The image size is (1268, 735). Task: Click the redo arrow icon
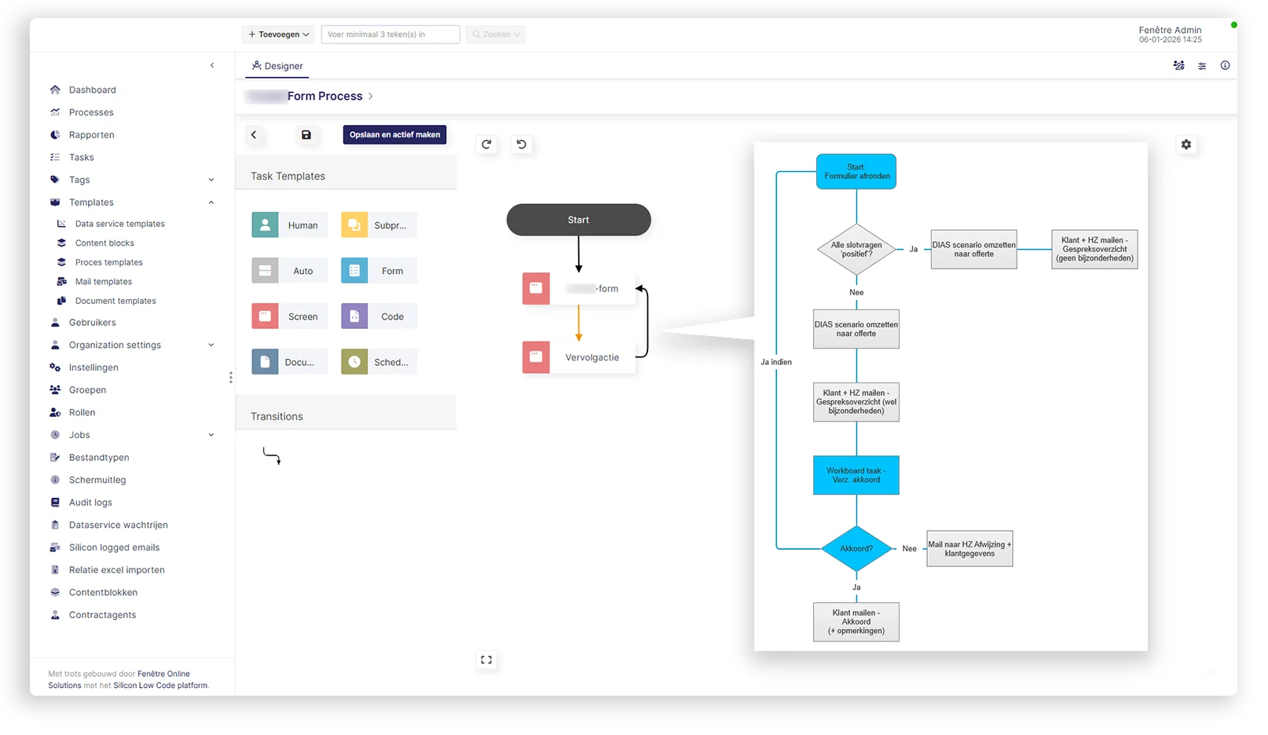pos(487,144)
